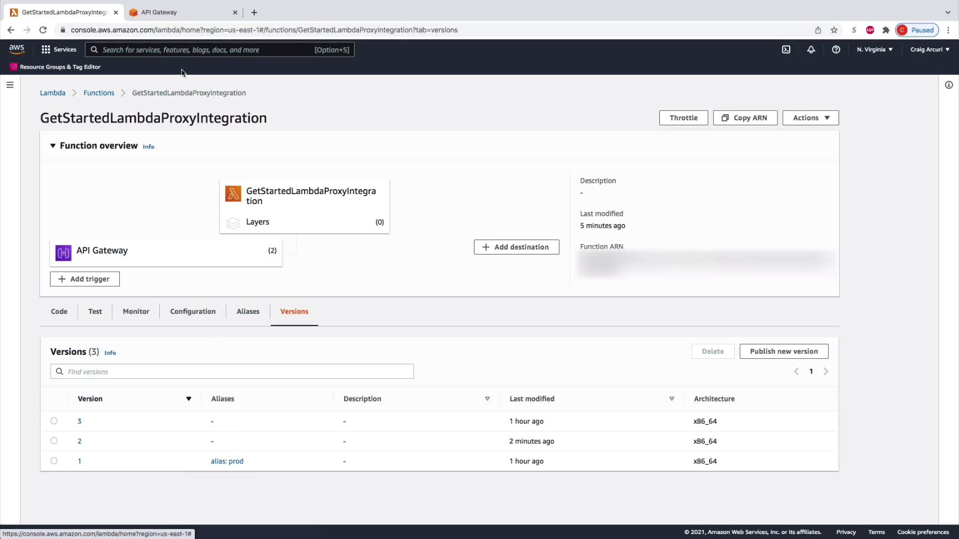This screenshot has height=539, width=959.
Task: Click the Throttle button
Action: (684, 118)
